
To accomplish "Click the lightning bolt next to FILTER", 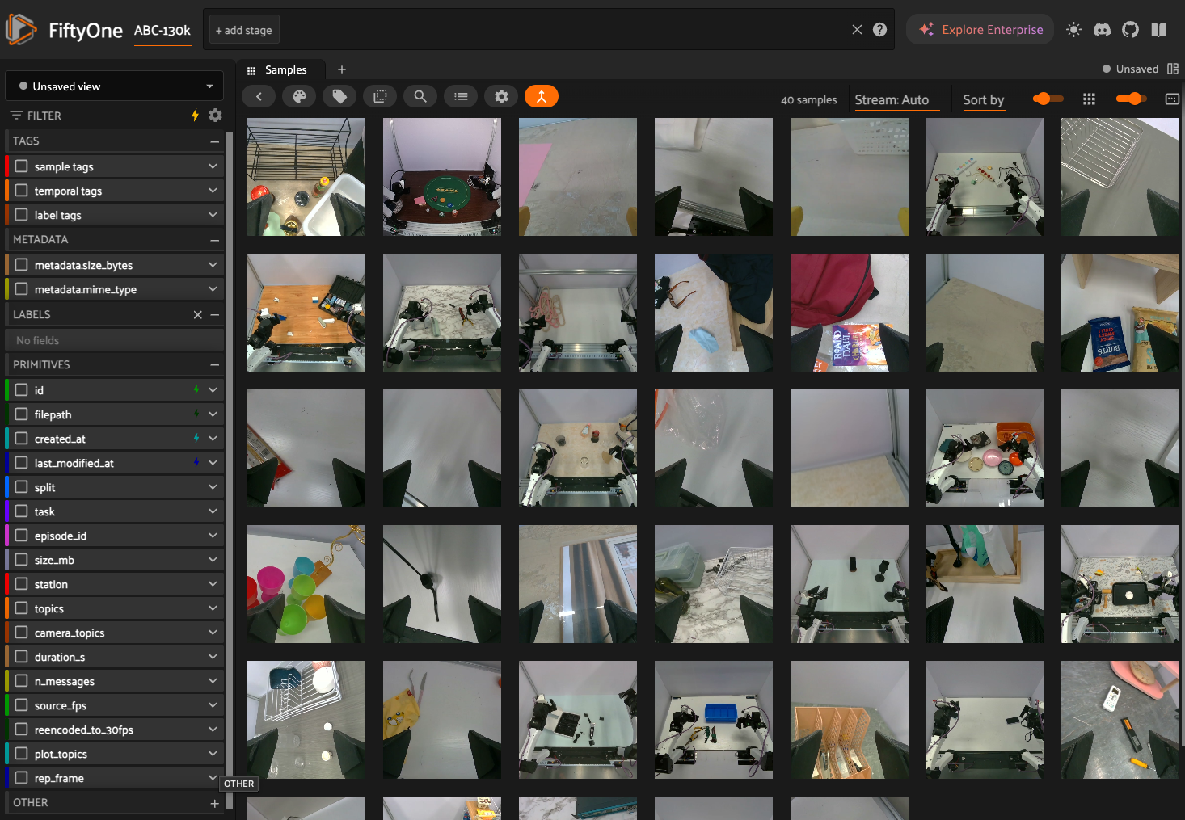I will point(195,116).
